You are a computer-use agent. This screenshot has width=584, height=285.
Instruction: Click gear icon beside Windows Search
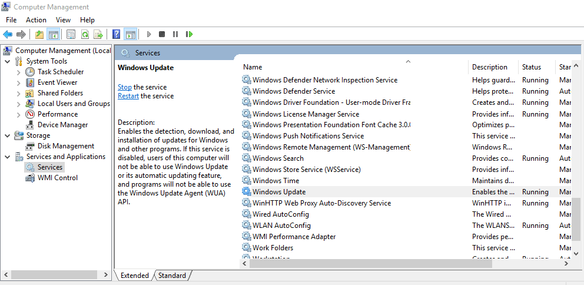246,158
